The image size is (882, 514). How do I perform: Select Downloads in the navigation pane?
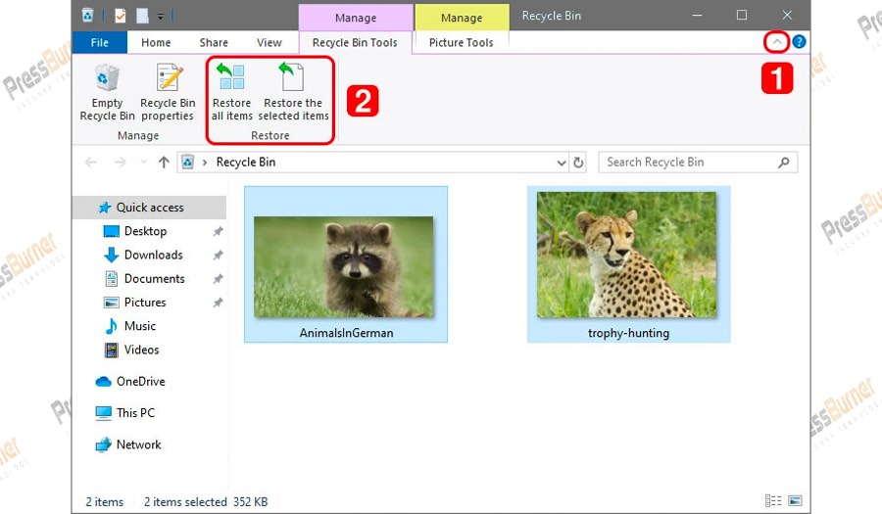click(x=153, y=255)
